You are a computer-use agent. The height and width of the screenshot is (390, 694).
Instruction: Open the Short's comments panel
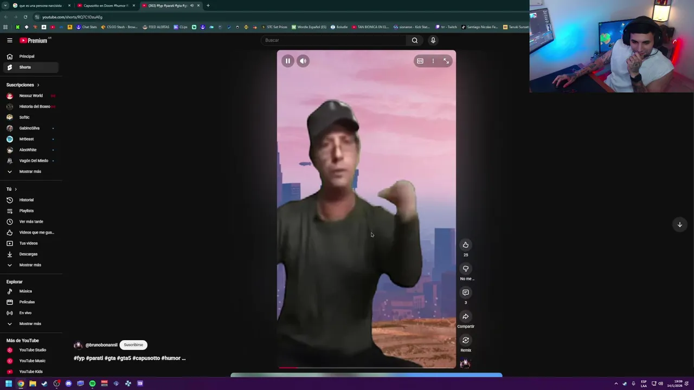465,292
